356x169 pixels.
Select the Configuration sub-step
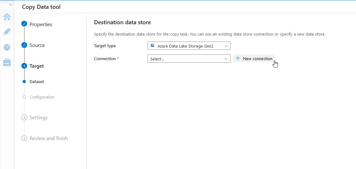tap(42, 97)
